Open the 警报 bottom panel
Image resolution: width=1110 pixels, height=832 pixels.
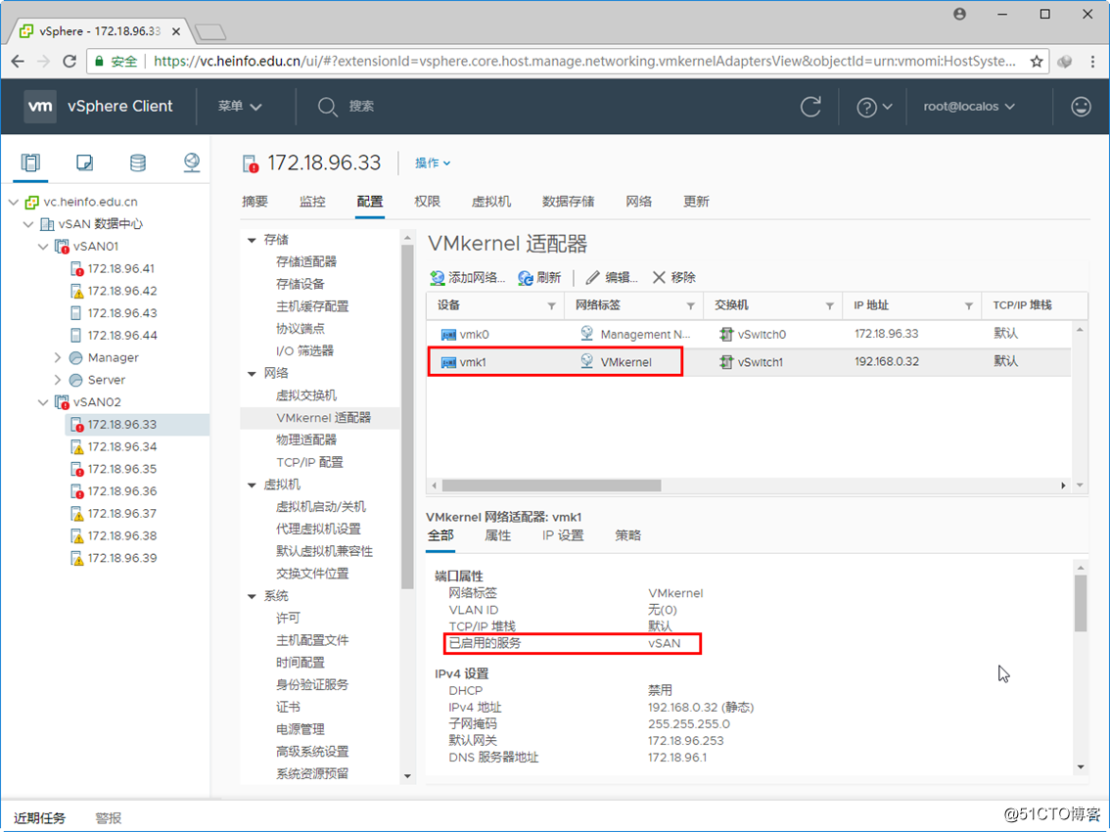pos(109,818)
